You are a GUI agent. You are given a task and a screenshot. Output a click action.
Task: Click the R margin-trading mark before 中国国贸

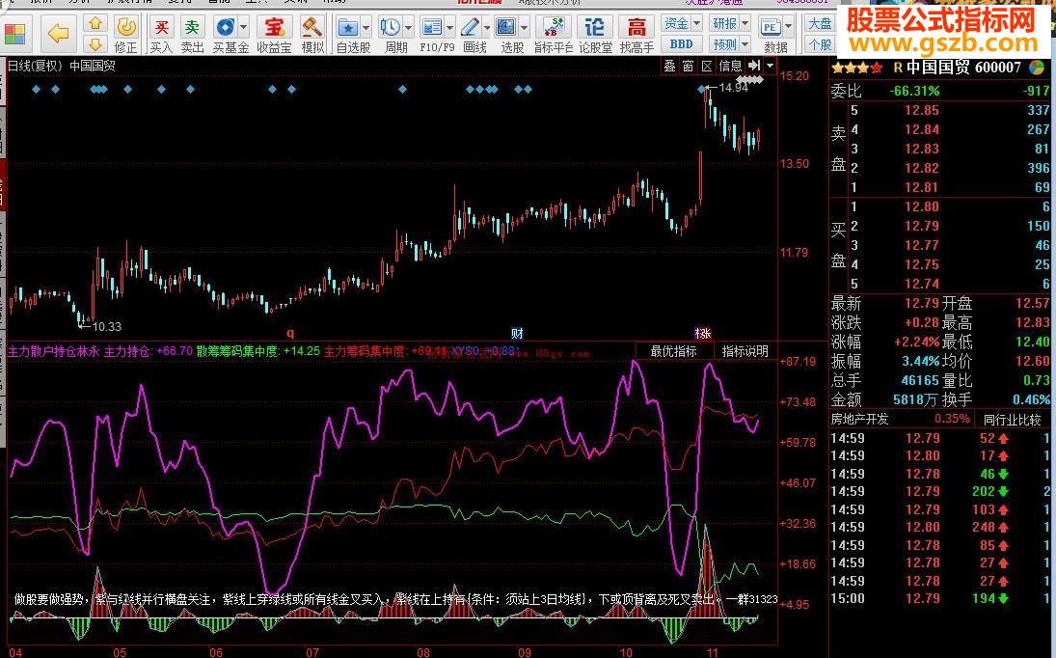[898, 69]
